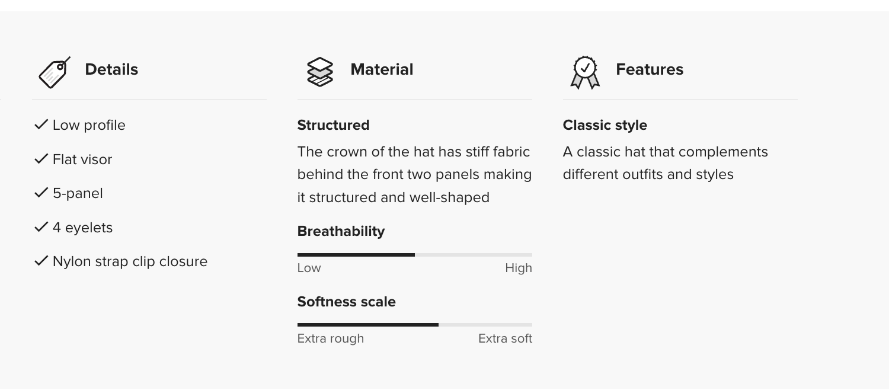Click the Extra soft scale label
Image resolution: width=889 pixels, height=390 pixels.
[505, 338]
